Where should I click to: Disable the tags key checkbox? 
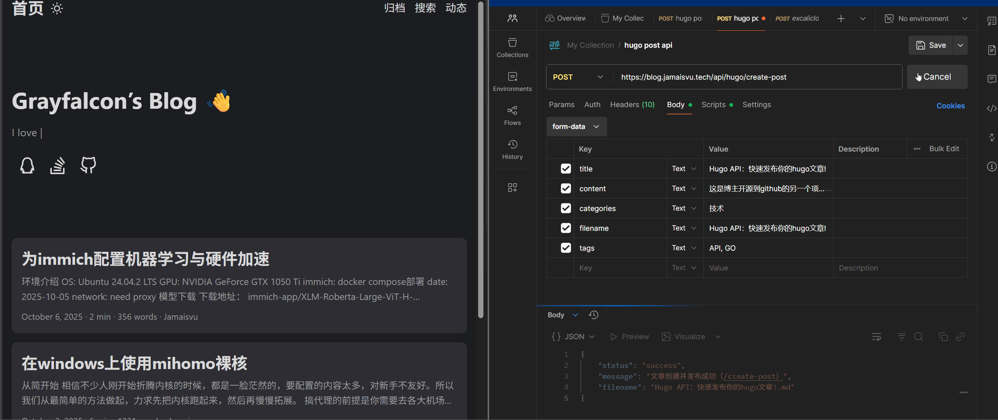[x=566, y=248]
